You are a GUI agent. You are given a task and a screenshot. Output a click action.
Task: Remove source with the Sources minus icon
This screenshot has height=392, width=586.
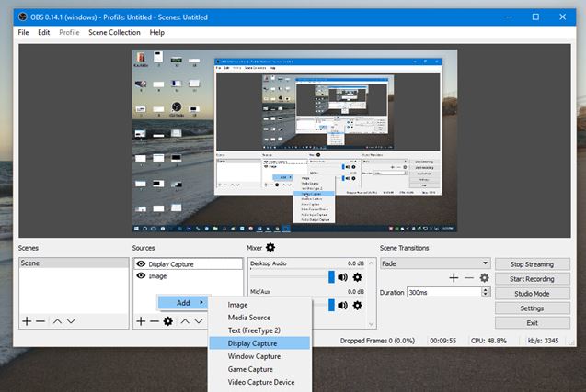point(155,320)
